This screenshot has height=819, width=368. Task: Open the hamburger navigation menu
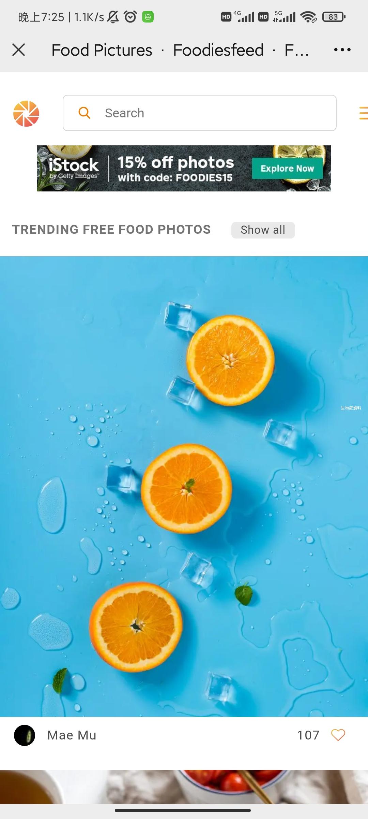point(363,113)
